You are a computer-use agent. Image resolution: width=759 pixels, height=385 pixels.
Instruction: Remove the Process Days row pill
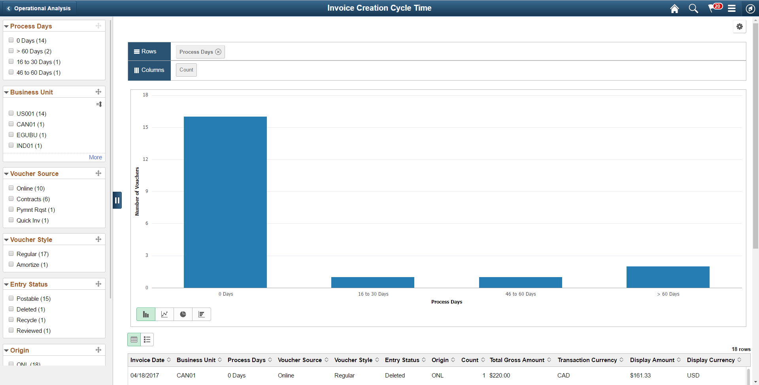coord(218,51)
